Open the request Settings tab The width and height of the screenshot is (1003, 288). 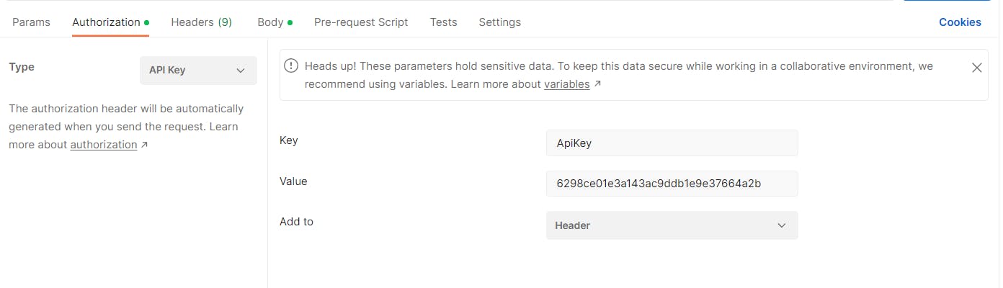[x=499, y=22]
